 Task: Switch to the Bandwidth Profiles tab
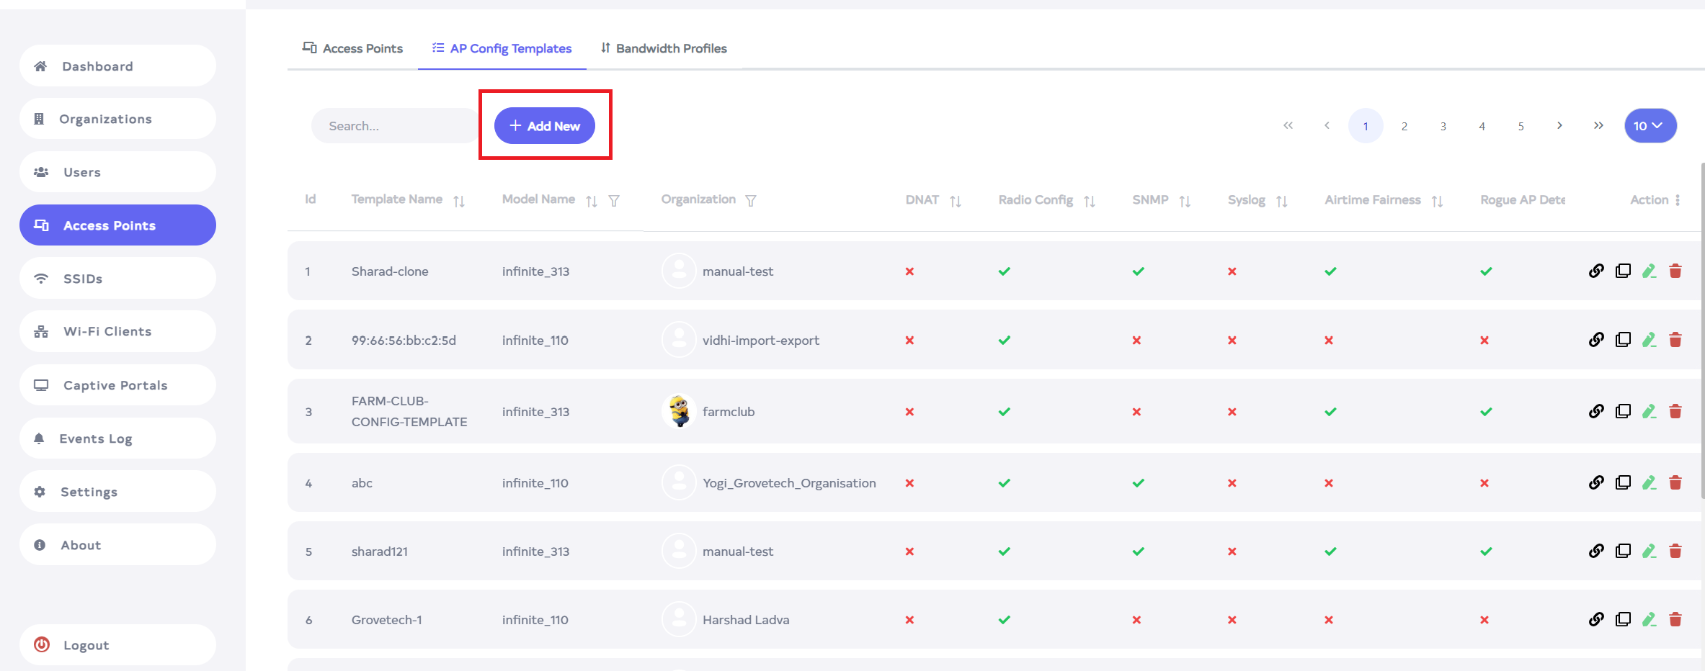(x=664, y=48)
